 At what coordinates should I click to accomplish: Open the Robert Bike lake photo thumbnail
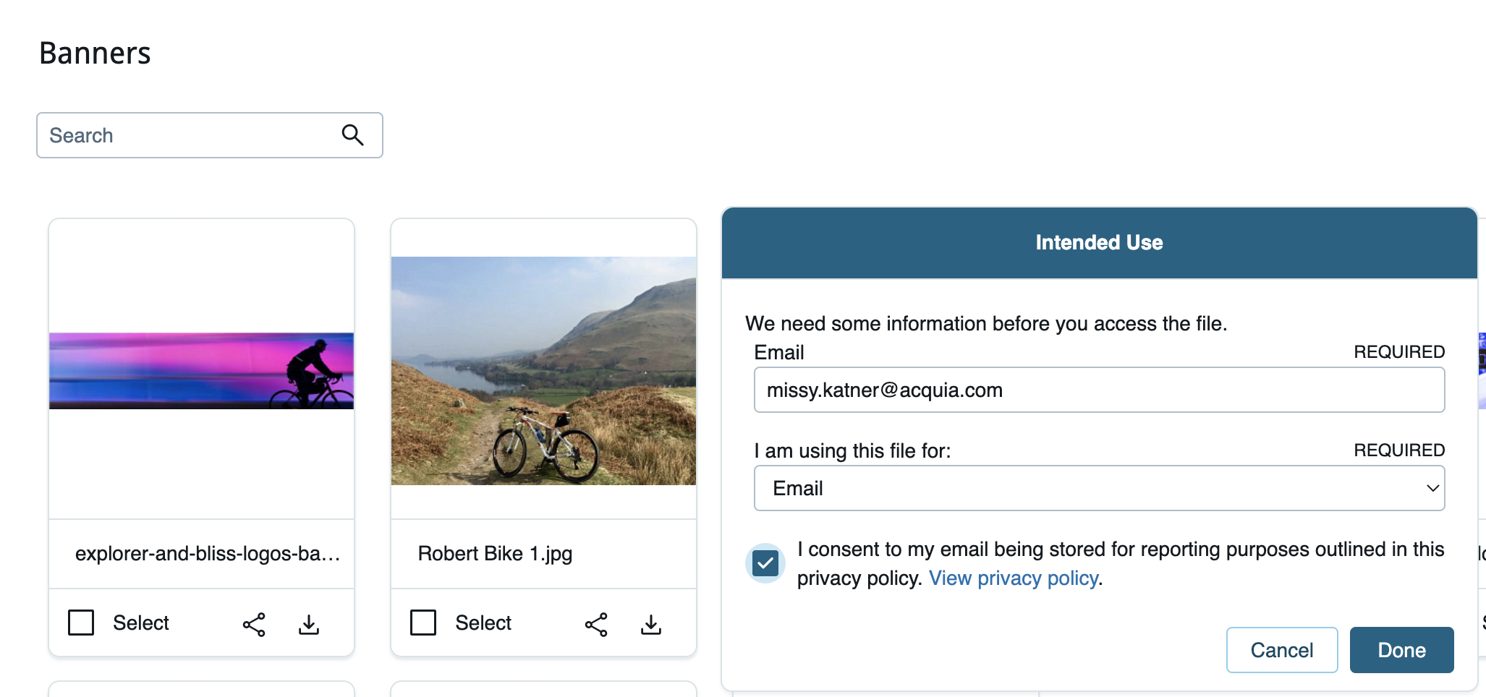pos(543,371)
